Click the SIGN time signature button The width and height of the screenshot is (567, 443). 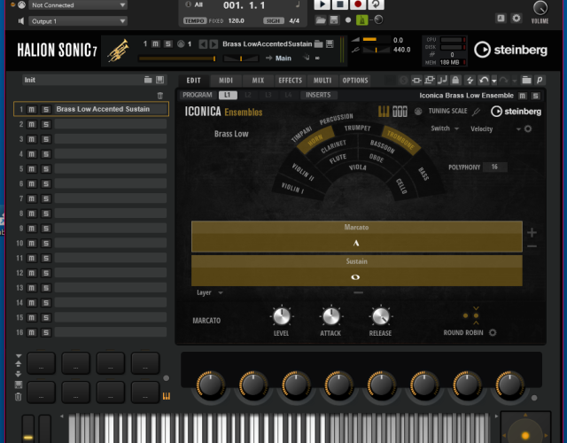pyautogui.click(x=273, y=21)
